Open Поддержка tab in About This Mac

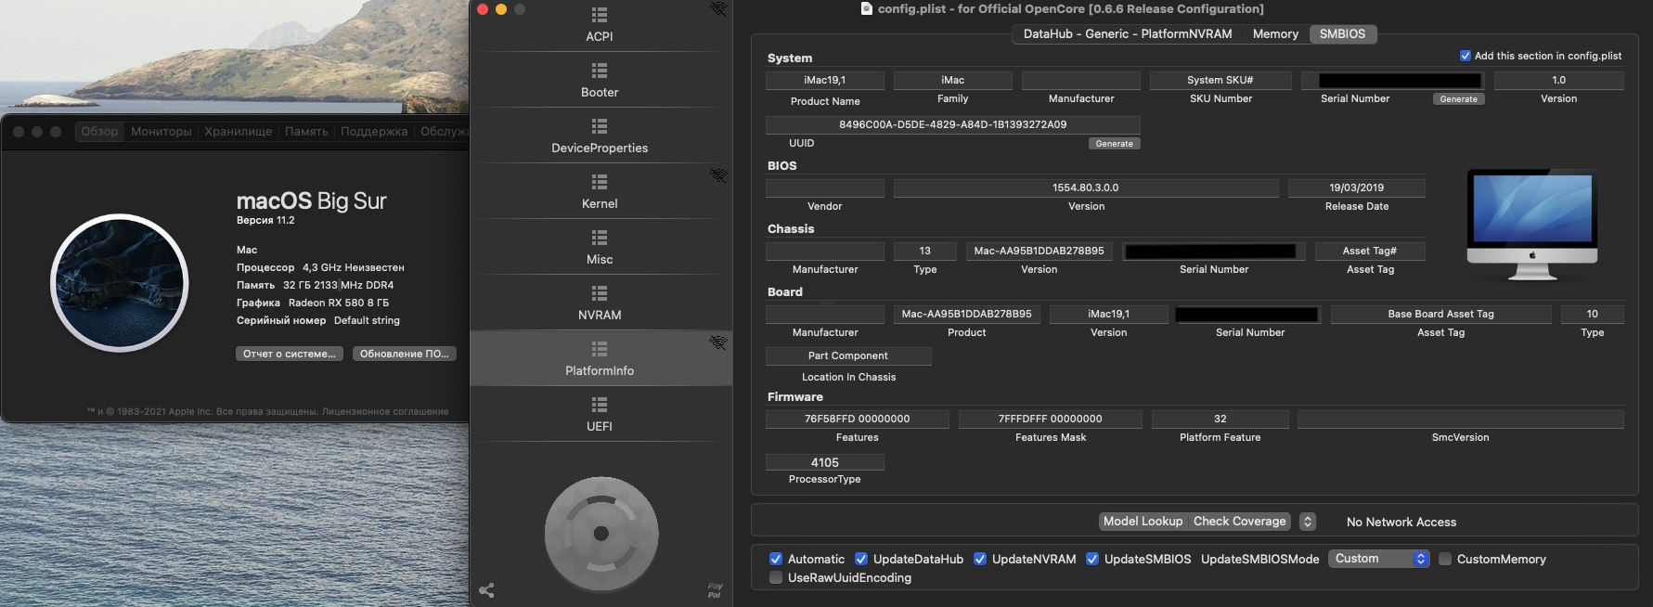pos(374,132)
